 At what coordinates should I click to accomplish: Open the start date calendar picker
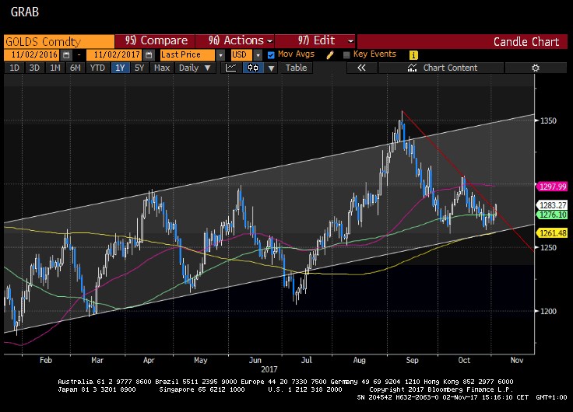[x=65, y=55]
